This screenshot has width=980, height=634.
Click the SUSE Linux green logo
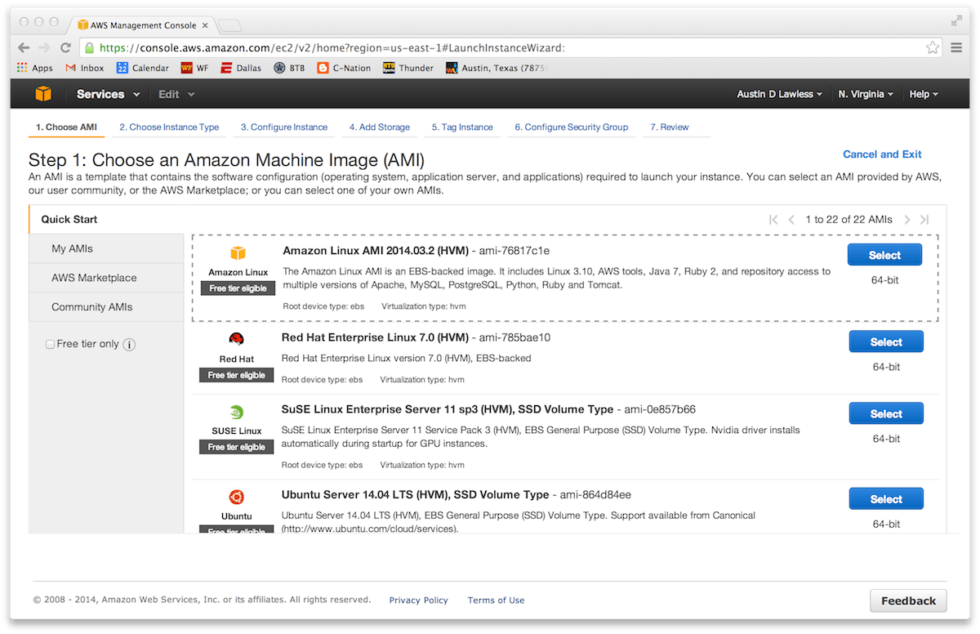click(x=237, y=412)
